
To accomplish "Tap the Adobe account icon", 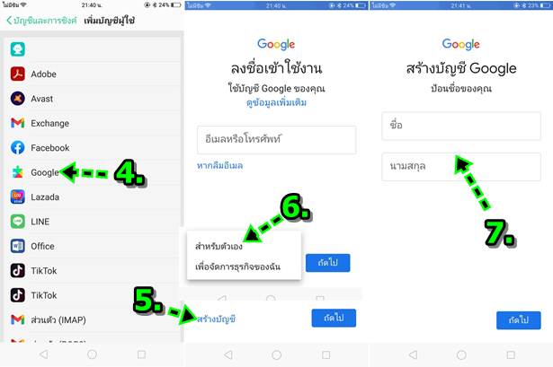I will 18,74.
